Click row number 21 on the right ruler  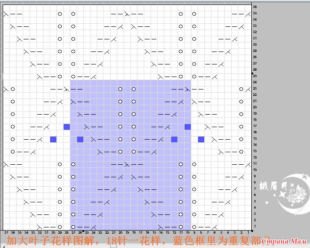[255, 101]
